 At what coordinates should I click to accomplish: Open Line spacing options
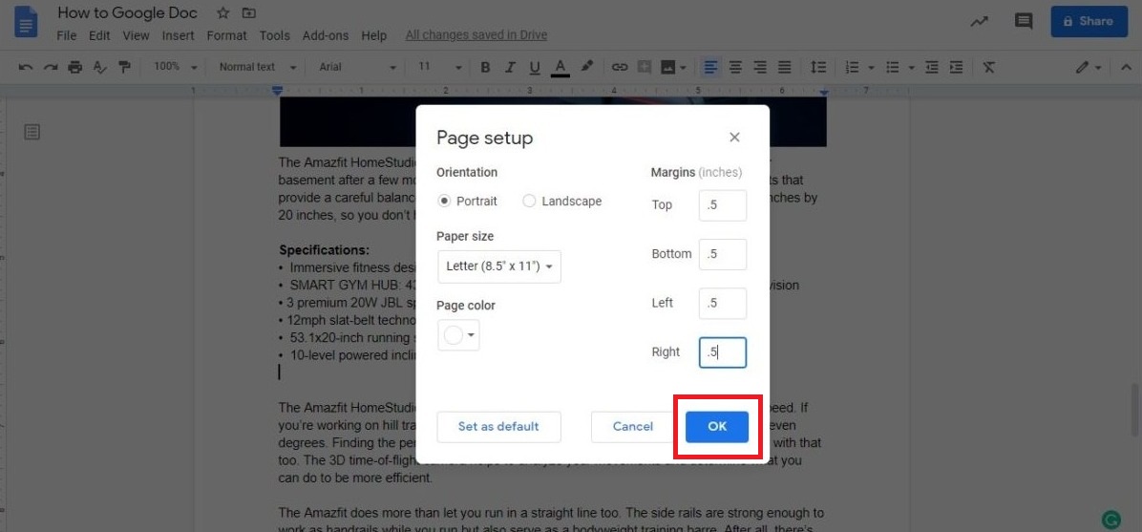[x=818, y=67]
